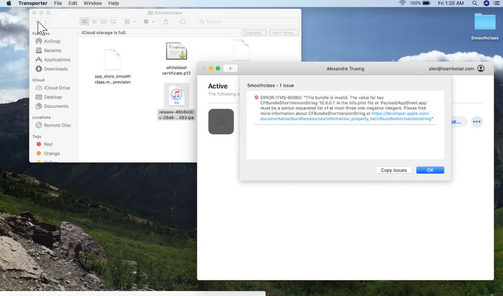
Task: Select AirDrop in Finder sidebar
Action: pyautogui.click(x=48, y=41)
